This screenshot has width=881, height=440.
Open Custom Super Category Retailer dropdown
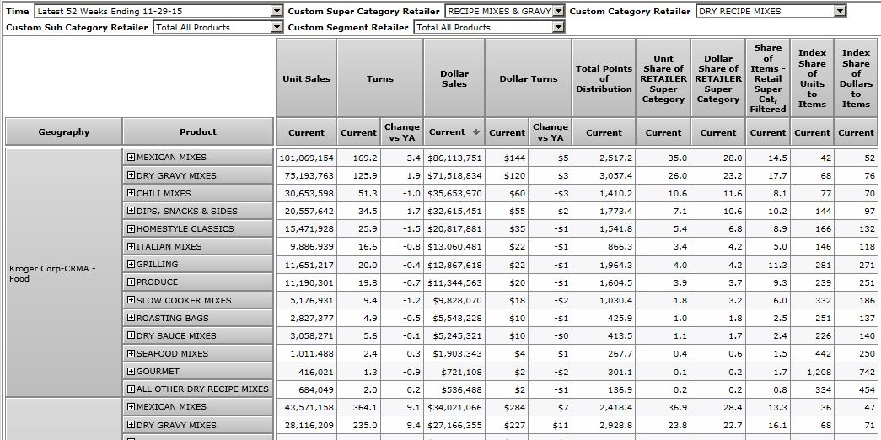click(558, 11)
